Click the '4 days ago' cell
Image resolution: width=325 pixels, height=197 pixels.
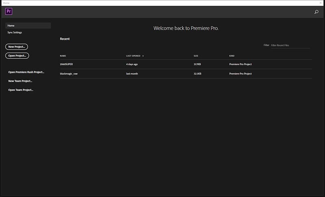click(132, 64)
